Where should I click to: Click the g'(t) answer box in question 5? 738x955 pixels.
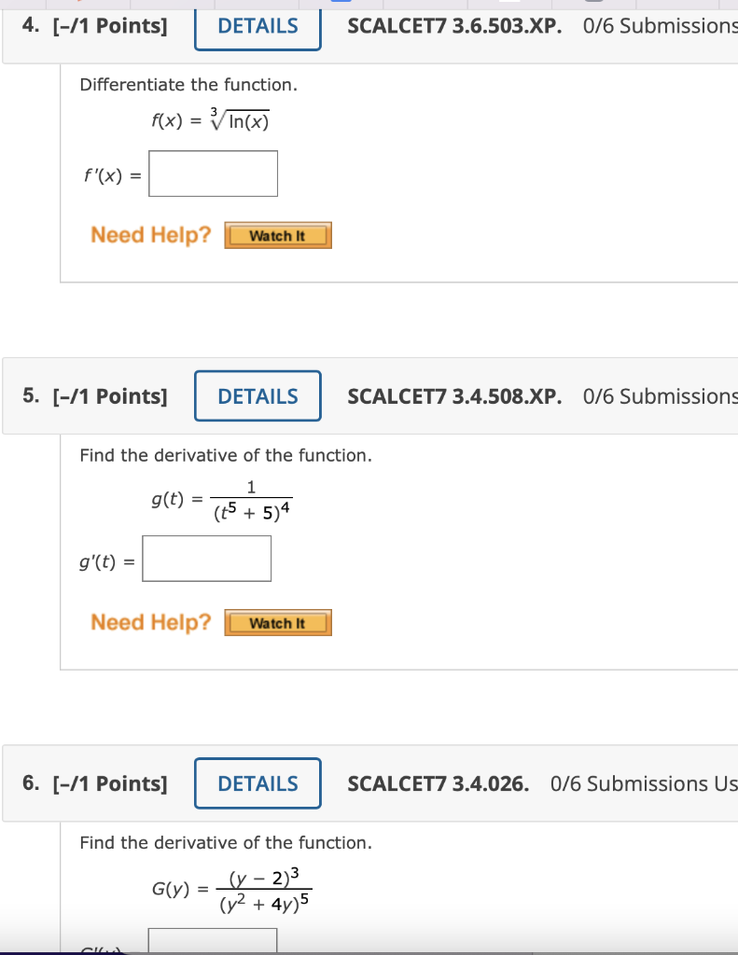[206, 558]
